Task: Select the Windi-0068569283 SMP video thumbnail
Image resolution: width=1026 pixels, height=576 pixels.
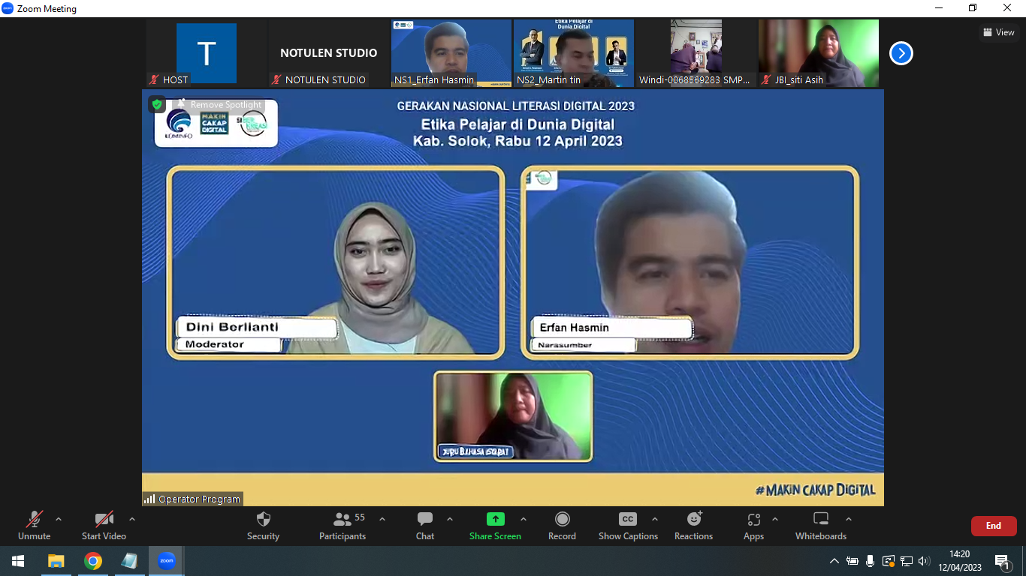Action: point(696,53)
